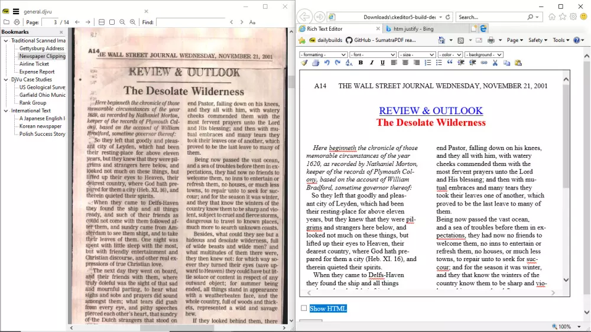Open the background dropdown
This screenshot has height=332, width=591.
pyautogui.click(x=483, y=54)
